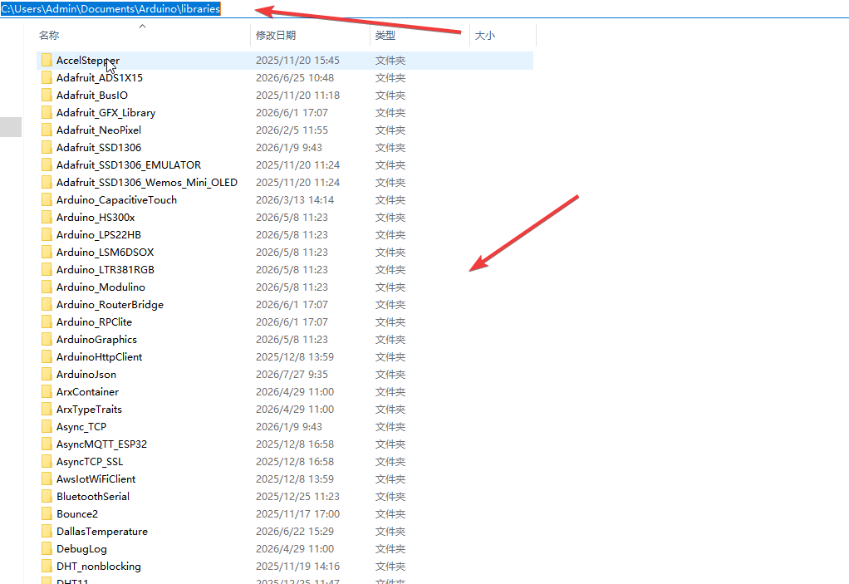Click the Adafruit_ADS1X15 folder icon
849x584 pixels.
(x=47, y=77)
